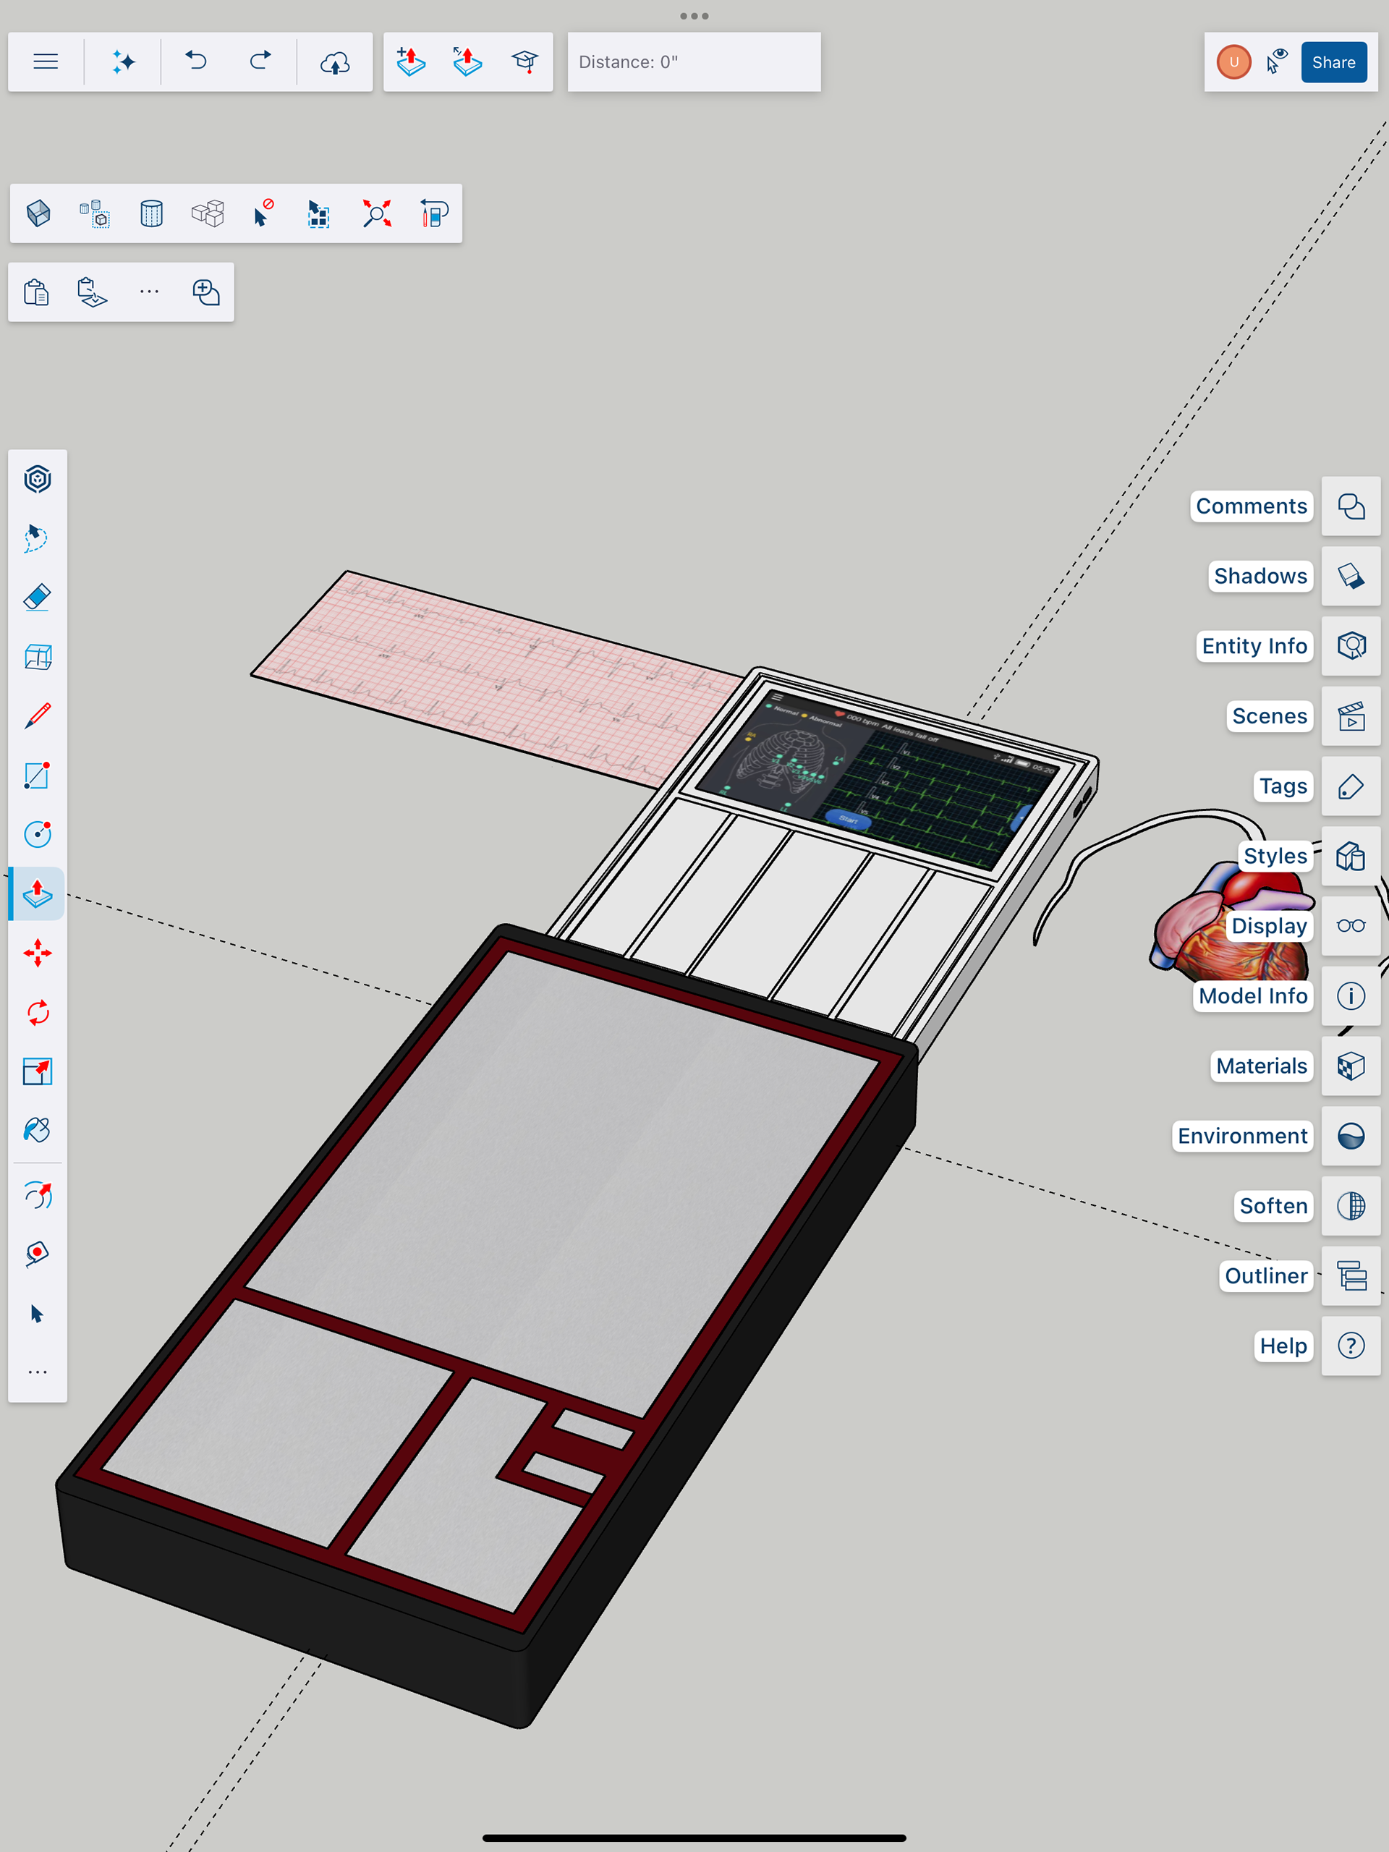The image size is (1389, 1852).
Task: Undo the last action
Action: (196, 61)
